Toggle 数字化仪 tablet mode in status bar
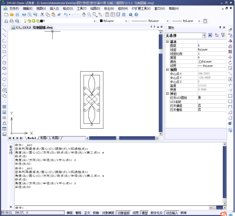This screenshot has height=216, width=235. pyautogui.click(x=157, y=213)
